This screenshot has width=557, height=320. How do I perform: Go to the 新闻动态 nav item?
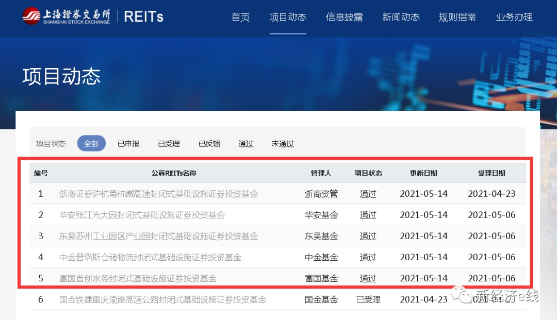click(401, 17)
